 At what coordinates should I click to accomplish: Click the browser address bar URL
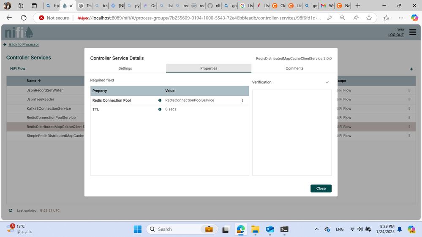tap(199, 18)
